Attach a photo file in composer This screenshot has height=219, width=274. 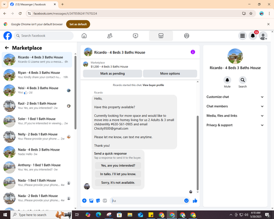click(91, 201)
